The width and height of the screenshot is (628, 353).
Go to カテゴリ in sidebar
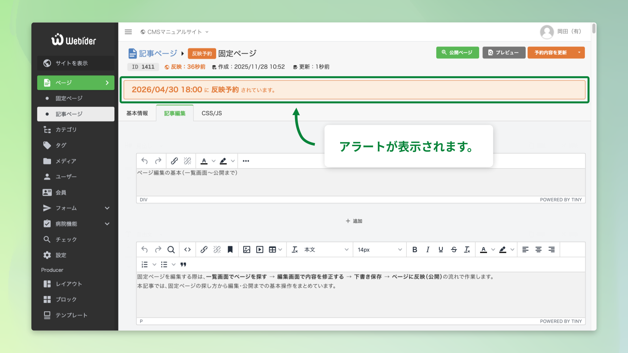pyautogui.click(x=76, y=130)
